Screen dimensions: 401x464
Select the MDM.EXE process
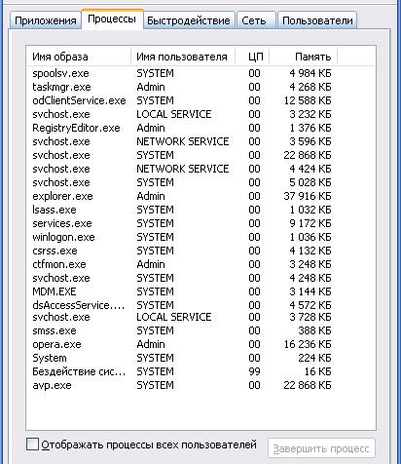(x=182, y=291)
